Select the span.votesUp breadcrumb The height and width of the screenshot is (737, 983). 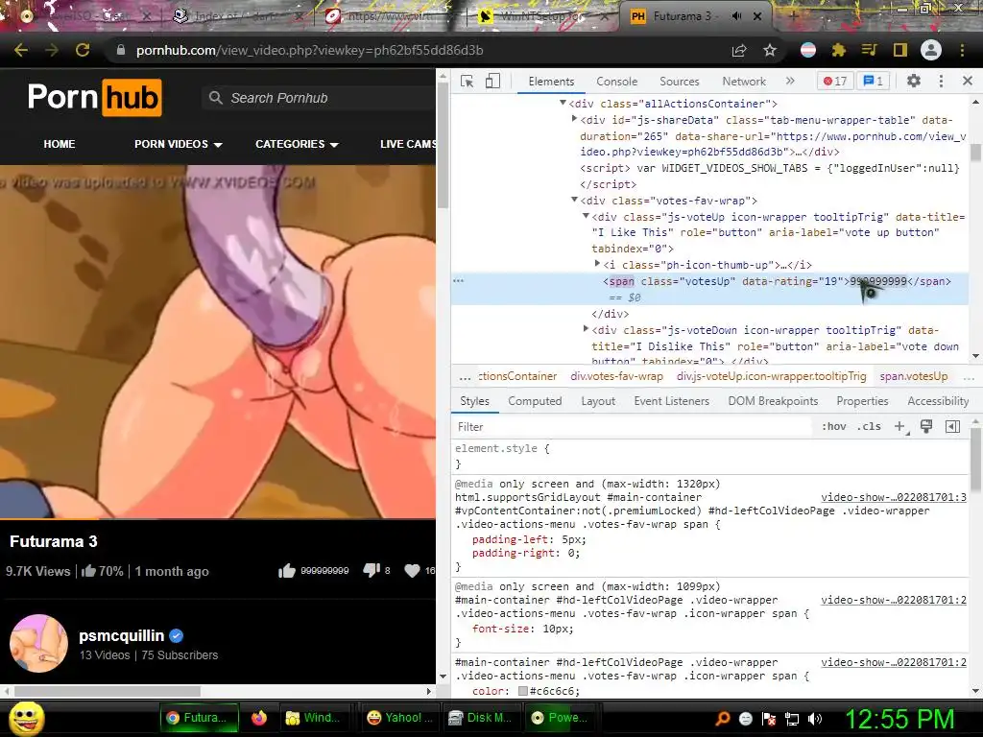[x=914, y=376]
